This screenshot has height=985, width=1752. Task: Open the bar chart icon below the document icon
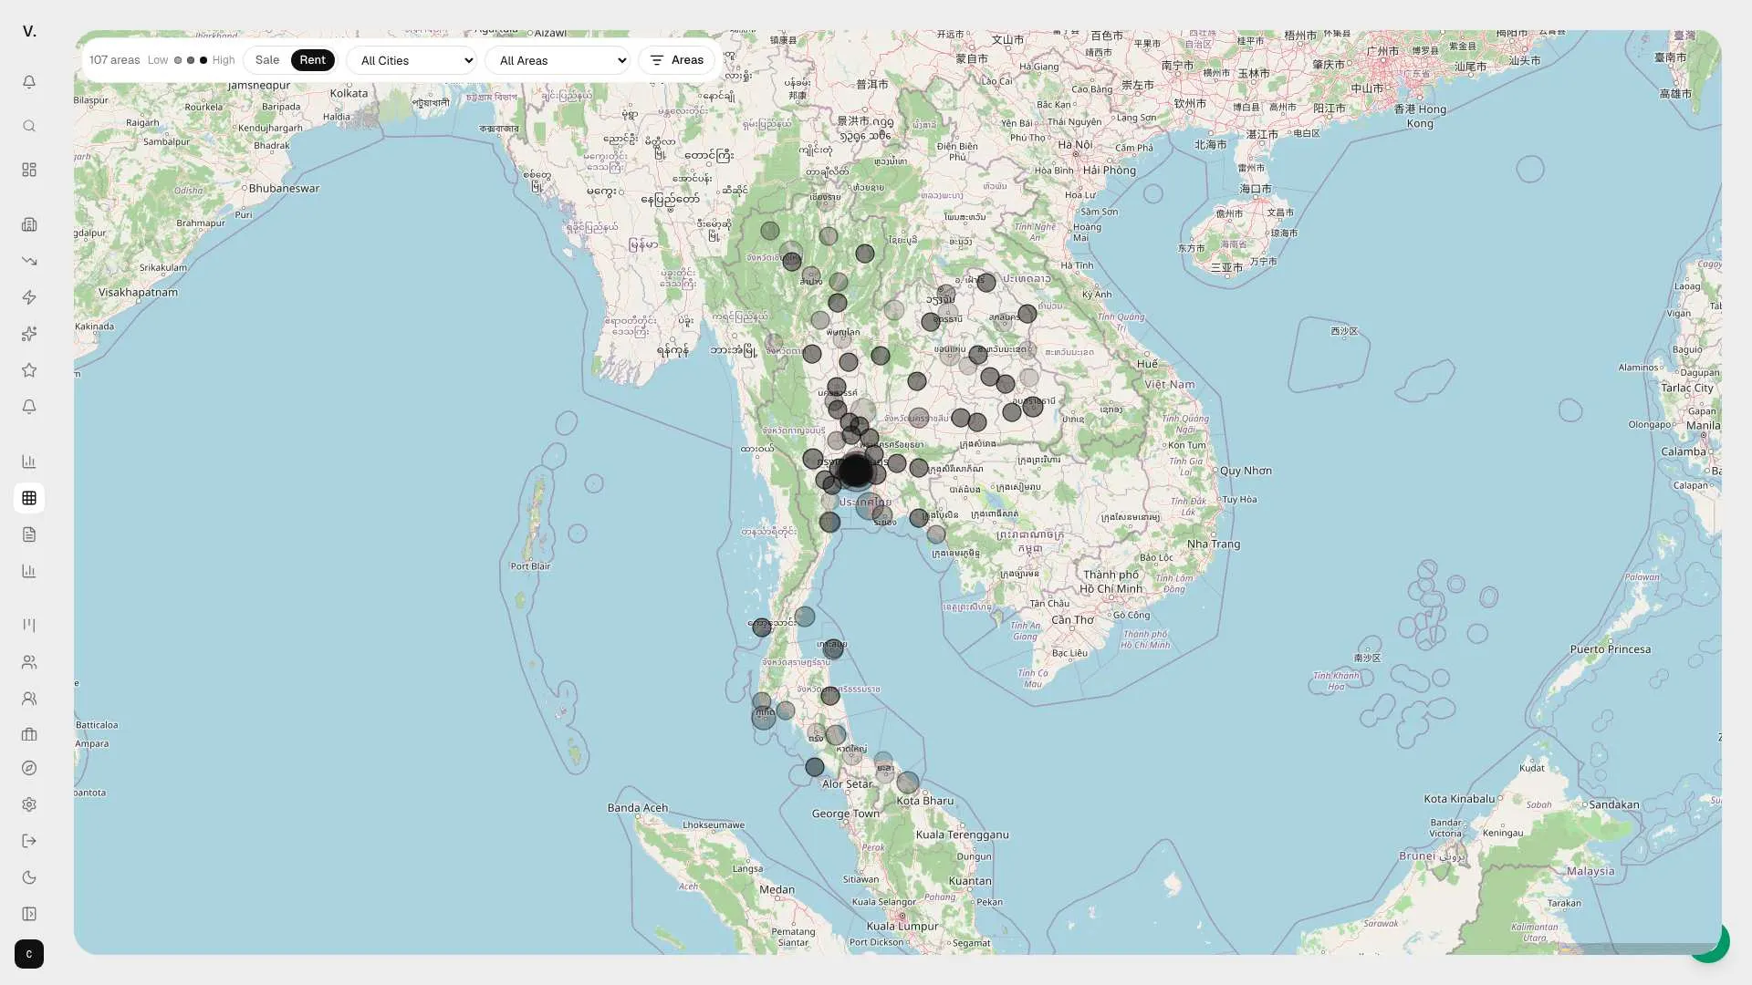(x=29, y=571)
